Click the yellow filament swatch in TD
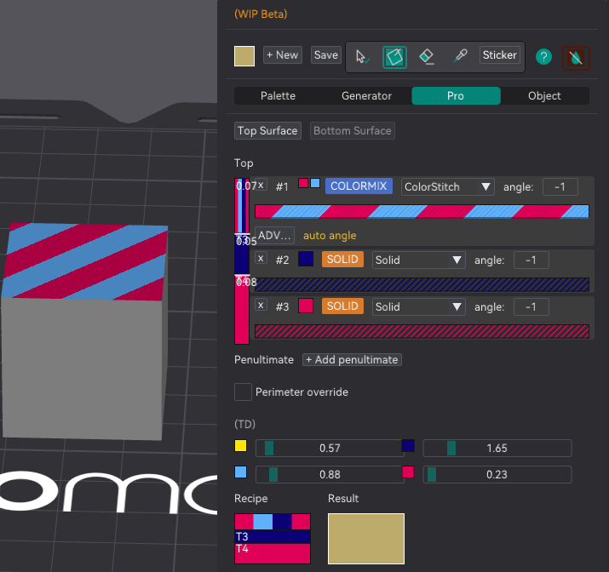 click(241, 446)
